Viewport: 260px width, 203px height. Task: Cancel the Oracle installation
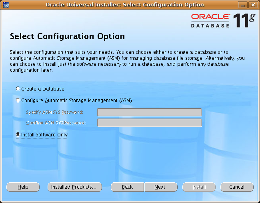(237, 187)
